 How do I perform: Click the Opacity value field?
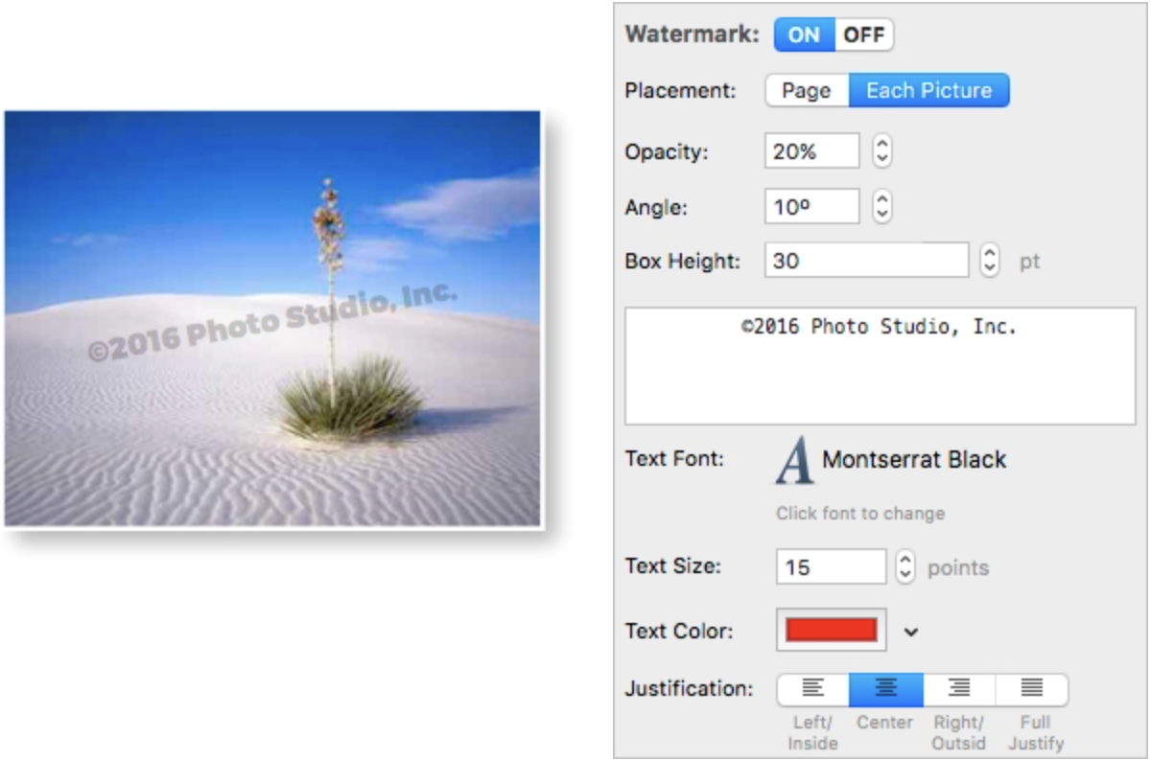pos(812,151)
